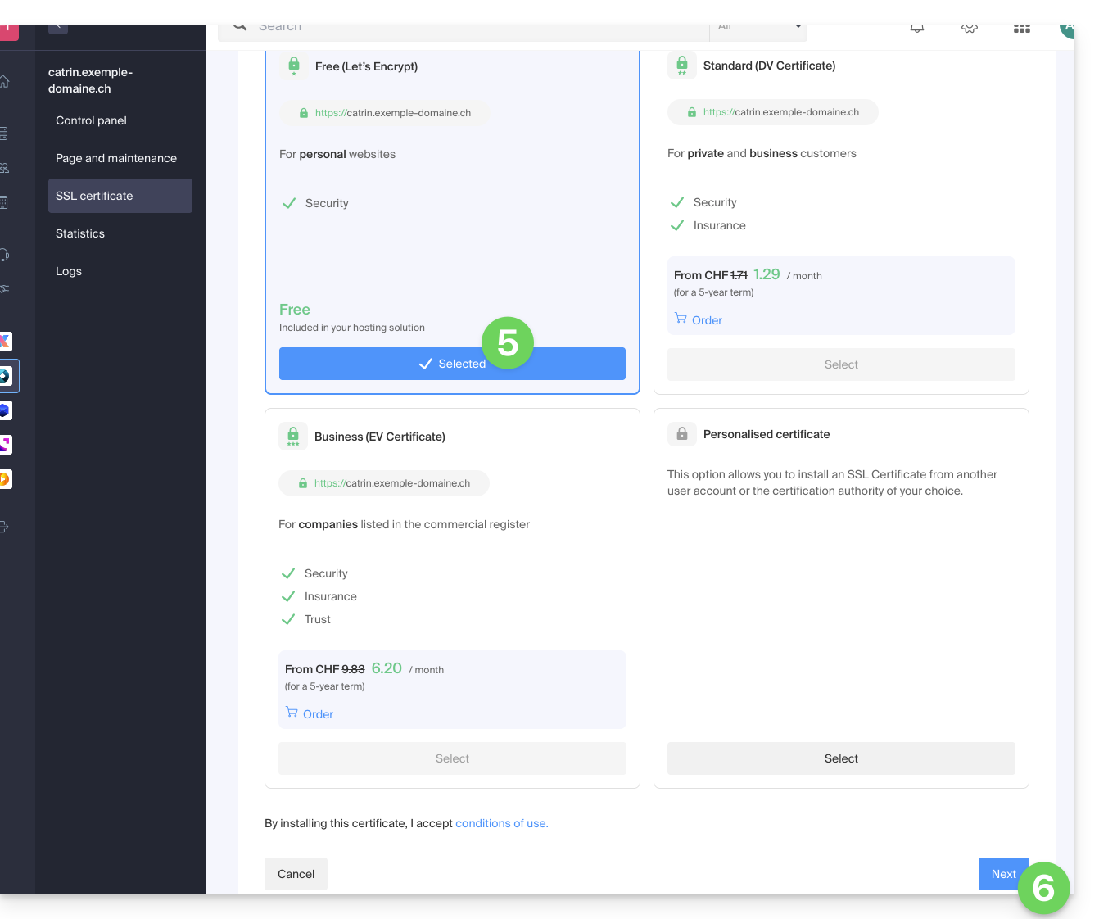The width and height of the screenshot is (1099, 919).
Task: Open the orange play app icon in sidebar
Action: point(5,479)
